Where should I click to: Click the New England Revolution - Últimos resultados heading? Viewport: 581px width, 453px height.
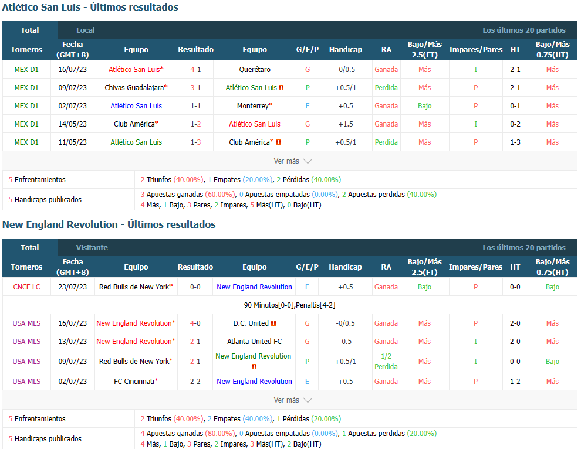point(109,224)
